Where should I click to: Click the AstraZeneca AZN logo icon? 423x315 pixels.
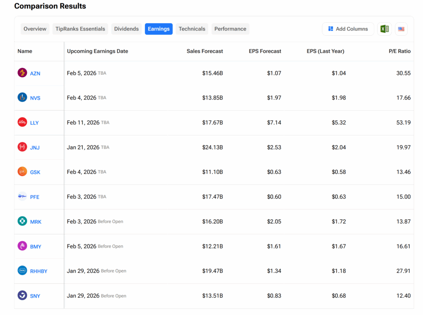pos(22,73)
